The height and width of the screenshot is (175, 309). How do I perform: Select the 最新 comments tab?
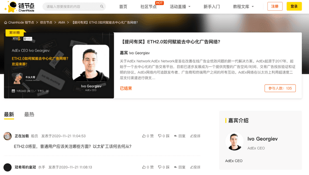click(9, 114)
